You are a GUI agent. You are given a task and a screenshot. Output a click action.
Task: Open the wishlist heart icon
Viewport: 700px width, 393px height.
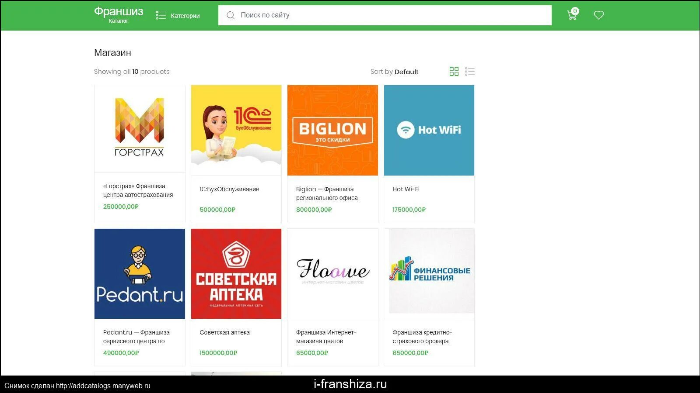599,15
